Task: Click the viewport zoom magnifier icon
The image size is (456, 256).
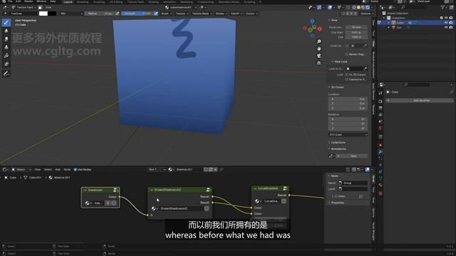Action: point(319,41)
